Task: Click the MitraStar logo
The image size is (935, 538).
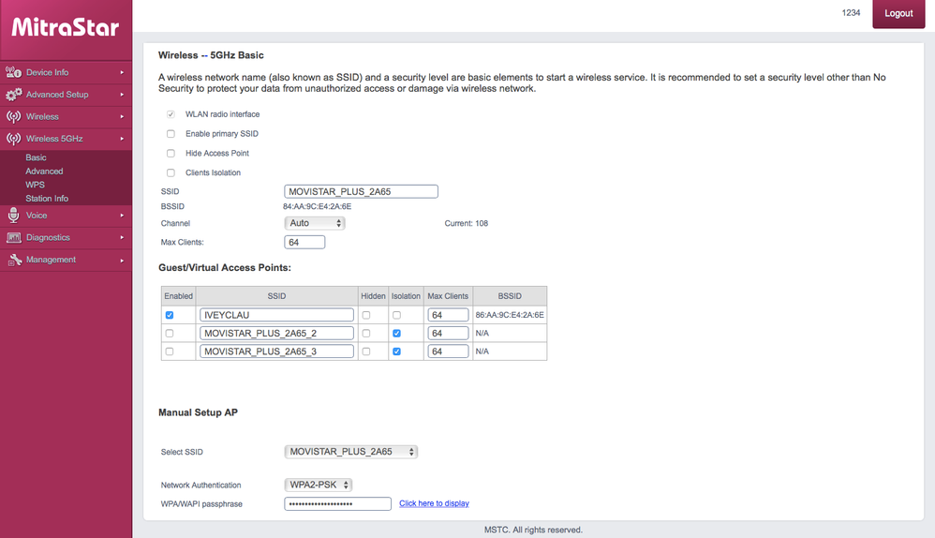Action: click(x=66, y=28)
